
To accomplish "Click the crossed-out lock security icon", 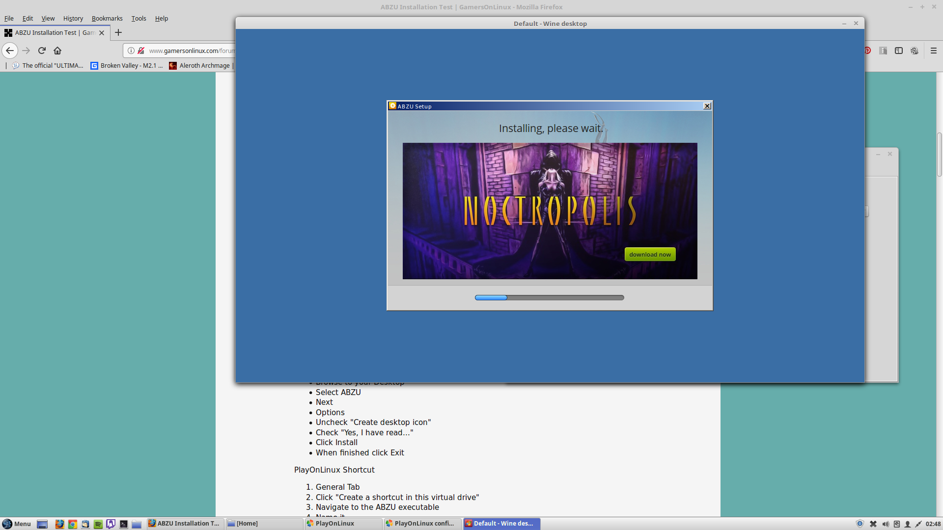I will point(141,51).
